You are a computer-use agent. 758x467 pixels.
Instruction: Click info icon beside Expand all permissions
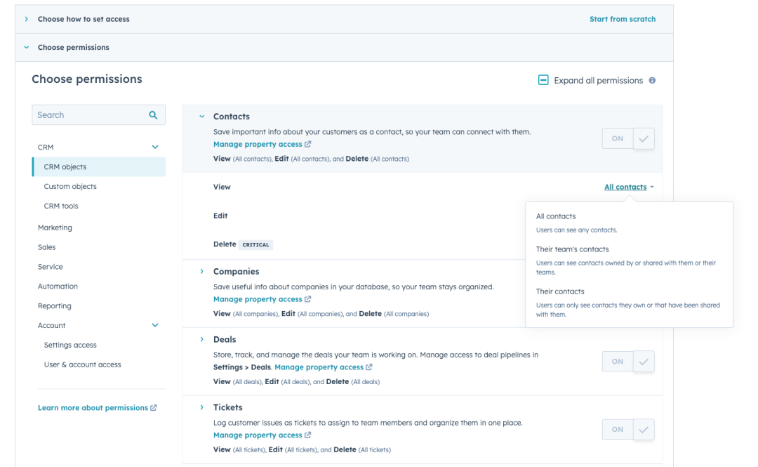point(652,80)
